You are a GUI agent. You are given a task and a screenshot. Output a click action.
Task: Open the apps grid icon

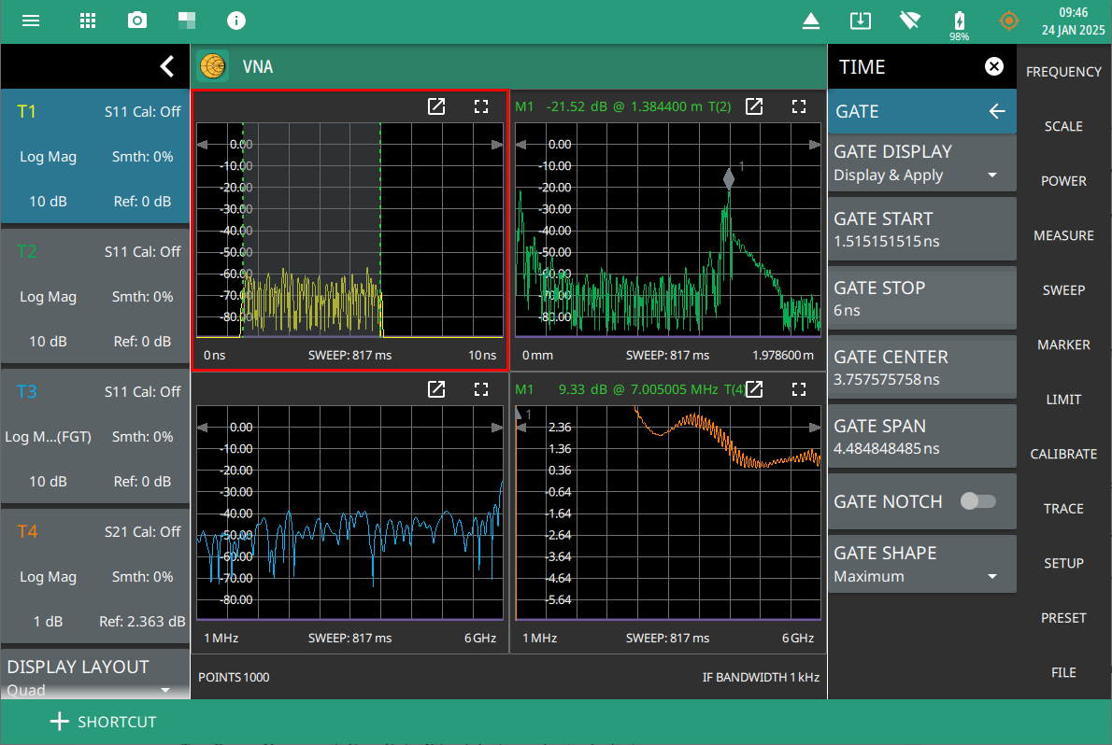click(x=88, y=21)
